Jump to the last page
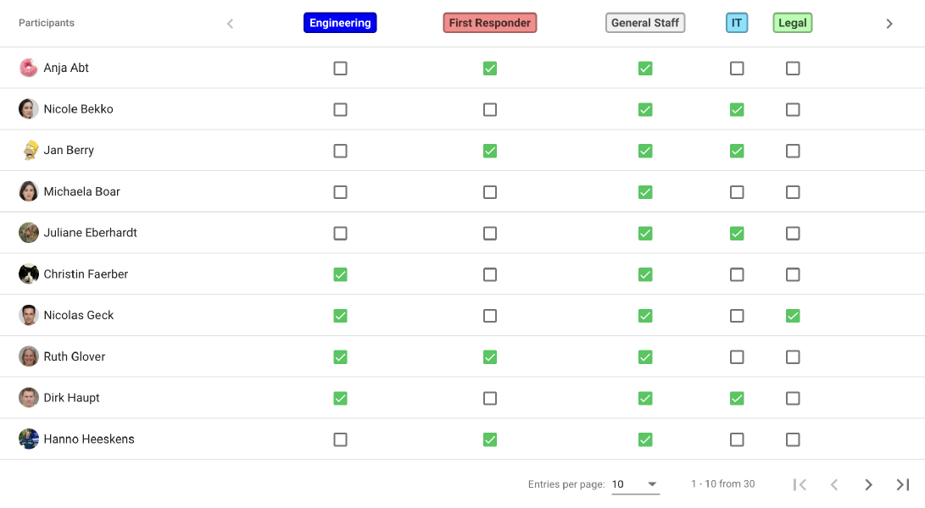Image resolution: width=925 pixels, height=508 pixels. click(902, 484)
